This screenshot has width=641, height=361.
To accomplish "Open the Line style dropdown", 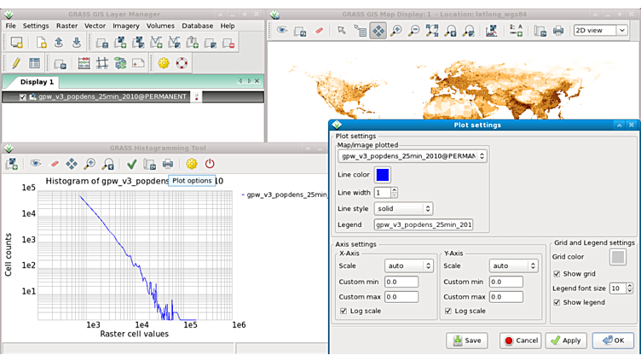I will tap(402, 209).
